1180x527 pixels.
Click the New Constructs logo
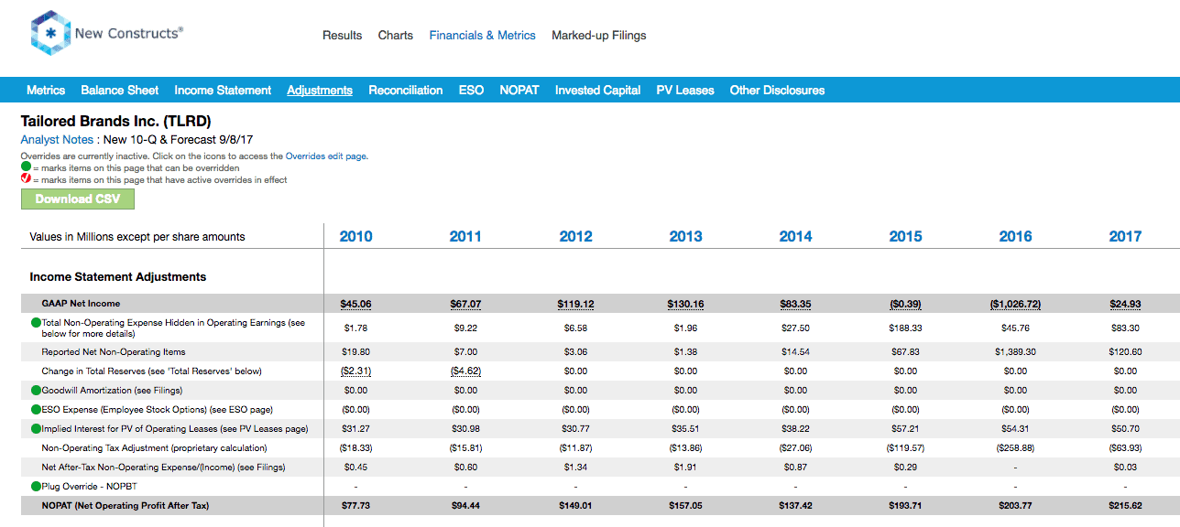(107, 34)
